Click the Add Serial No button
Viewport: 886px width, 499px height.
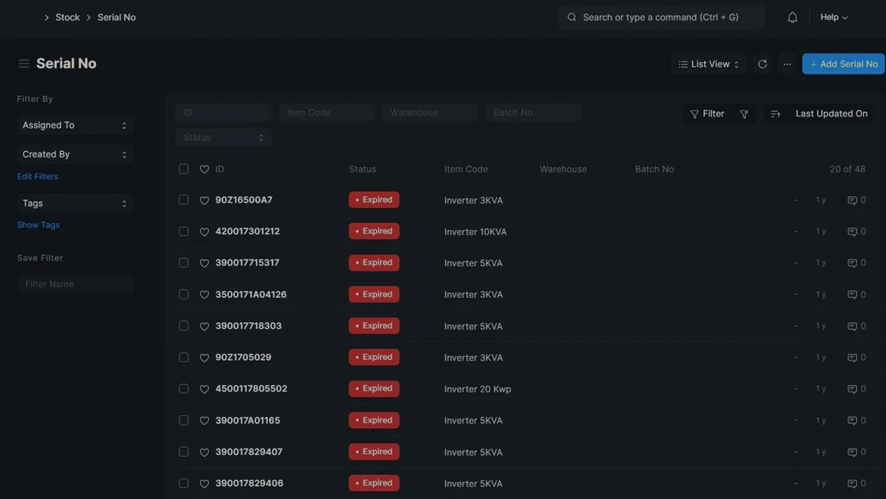[844, 64]
